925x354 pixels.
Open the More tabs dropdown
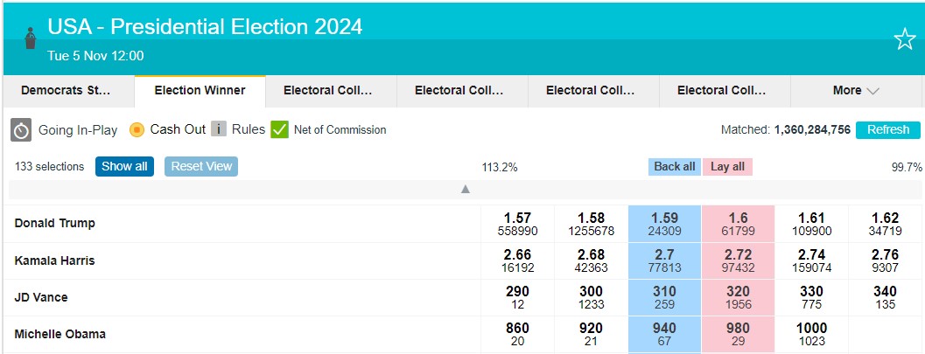pyautogui.click(x=855, y=90)
